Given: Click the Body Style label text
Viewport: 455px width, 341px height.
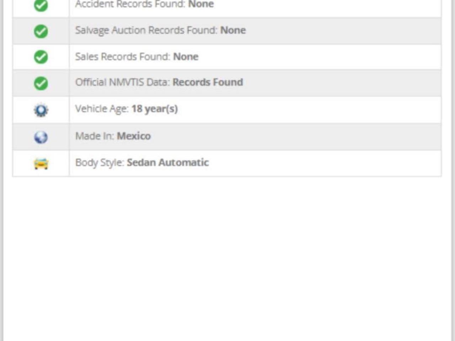Looking at the screenshot, I should pos(100,163).
